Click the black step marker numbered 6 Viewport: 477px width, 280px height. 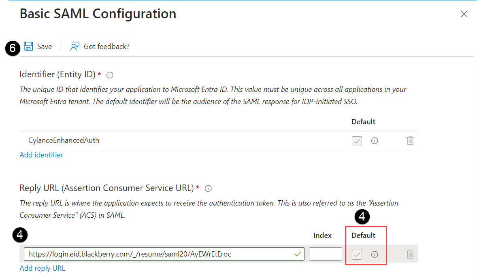13,49
